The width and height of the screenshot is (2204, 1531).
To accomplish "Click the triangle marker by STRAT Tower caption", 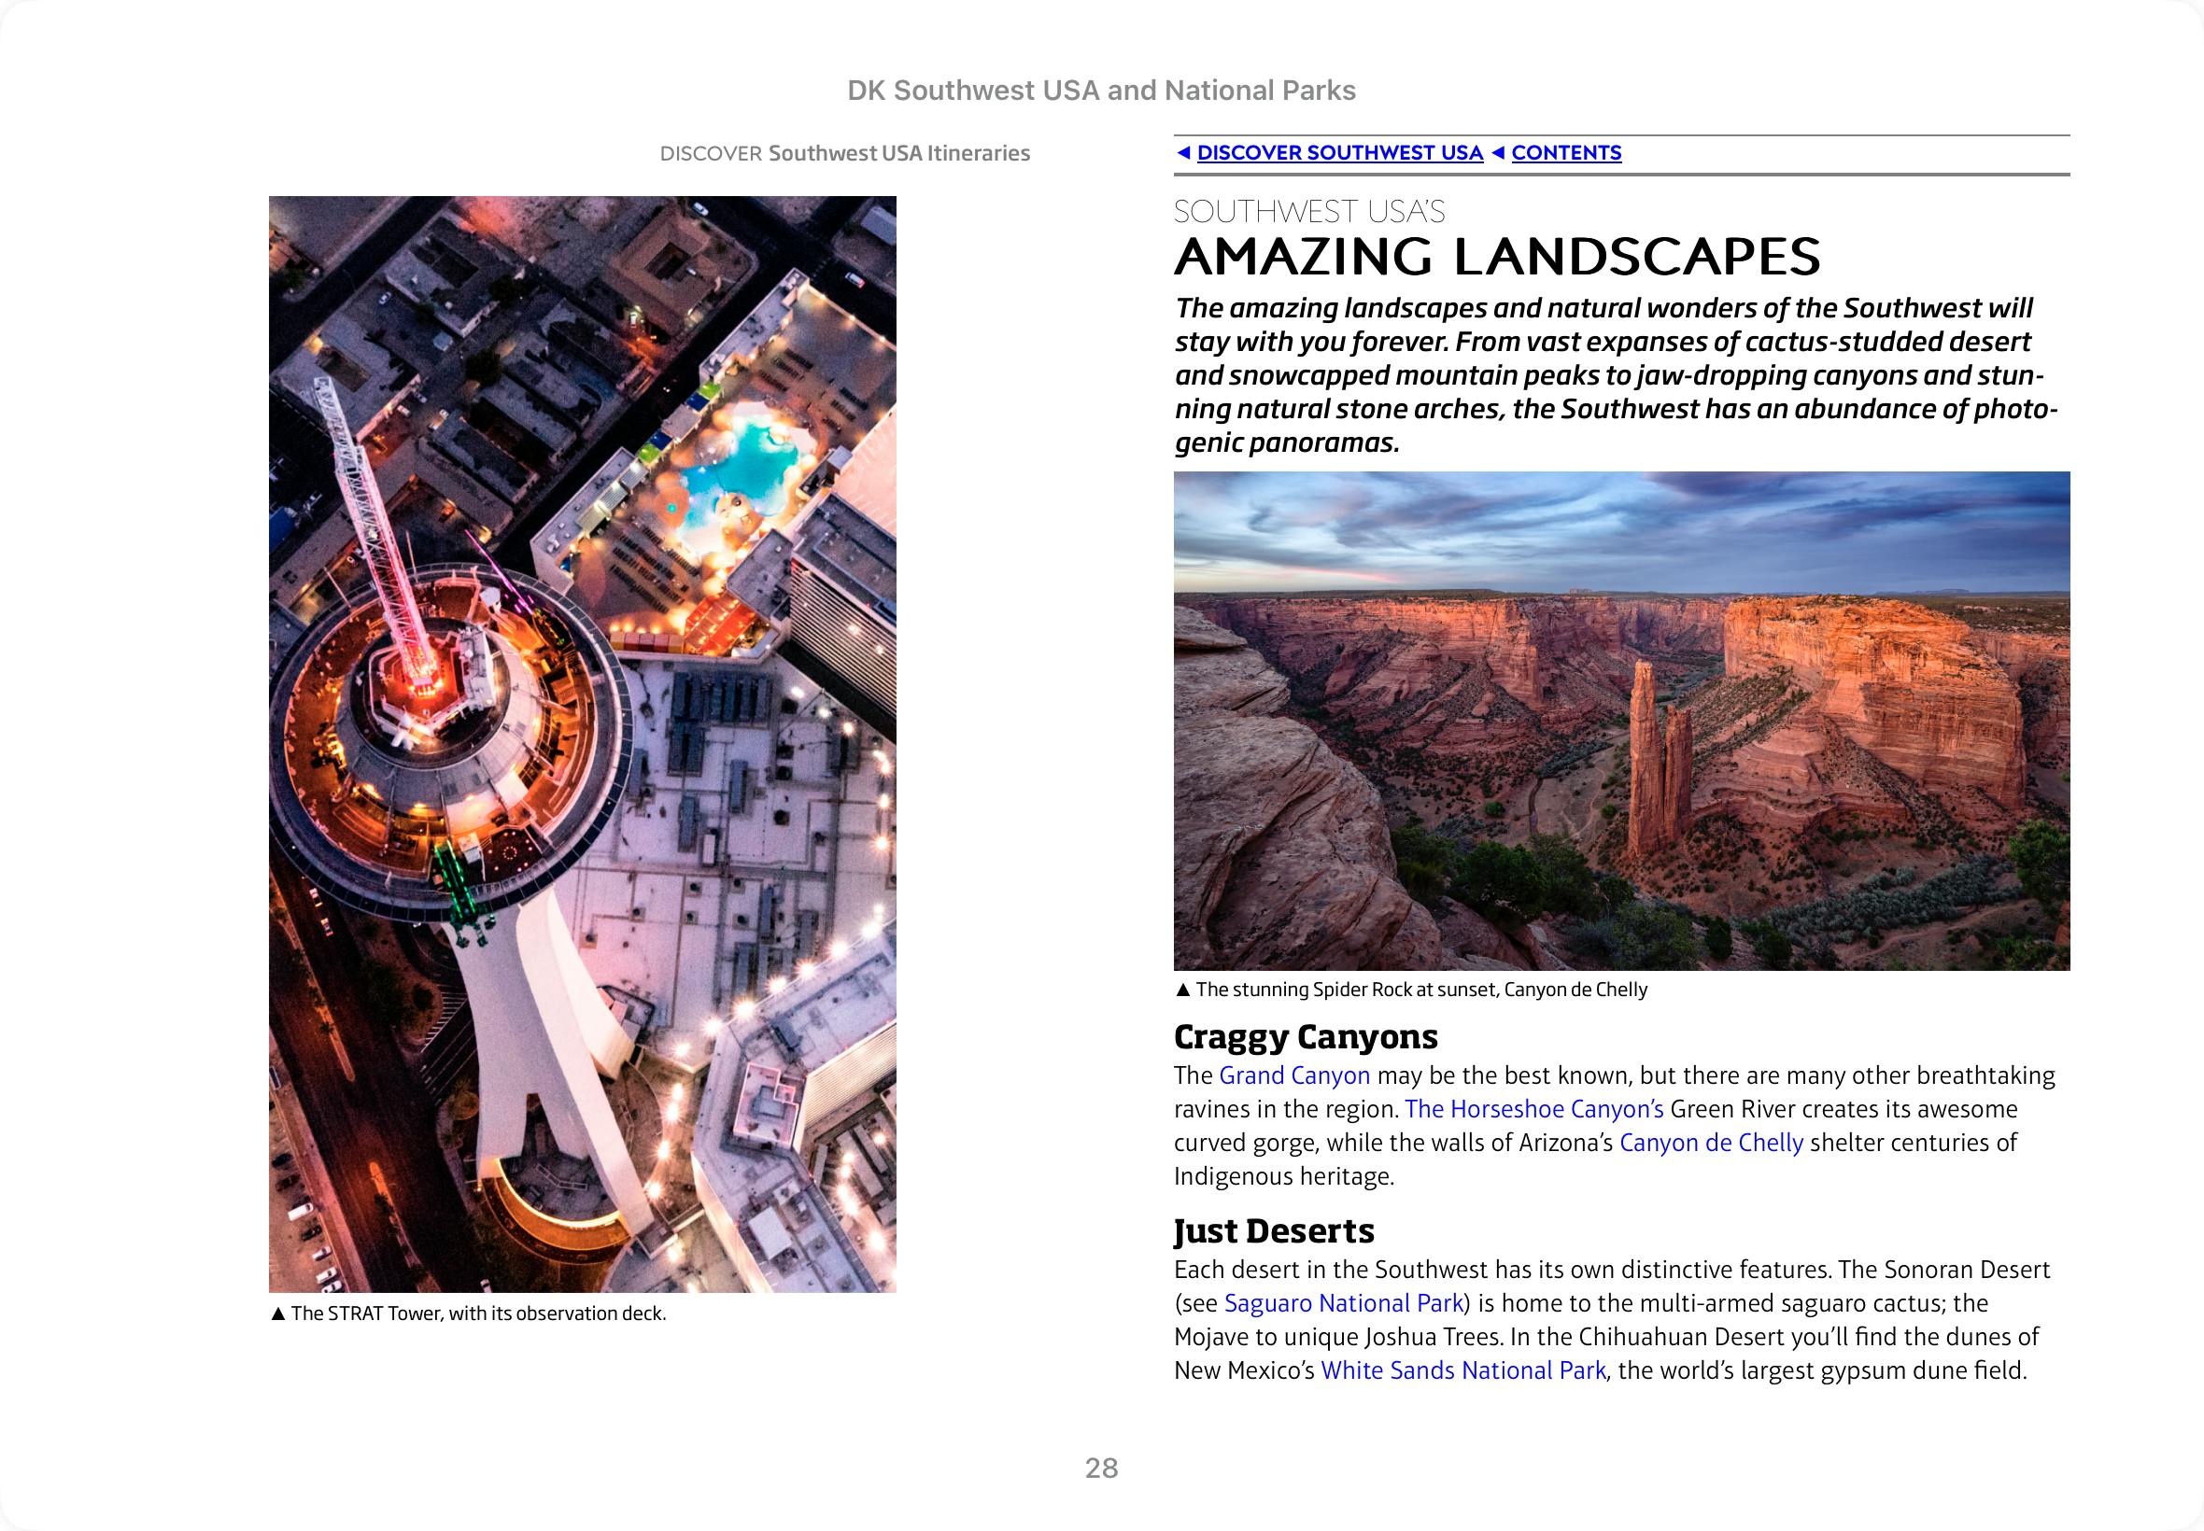I will pyautogui.click(x=278, y=1313).
